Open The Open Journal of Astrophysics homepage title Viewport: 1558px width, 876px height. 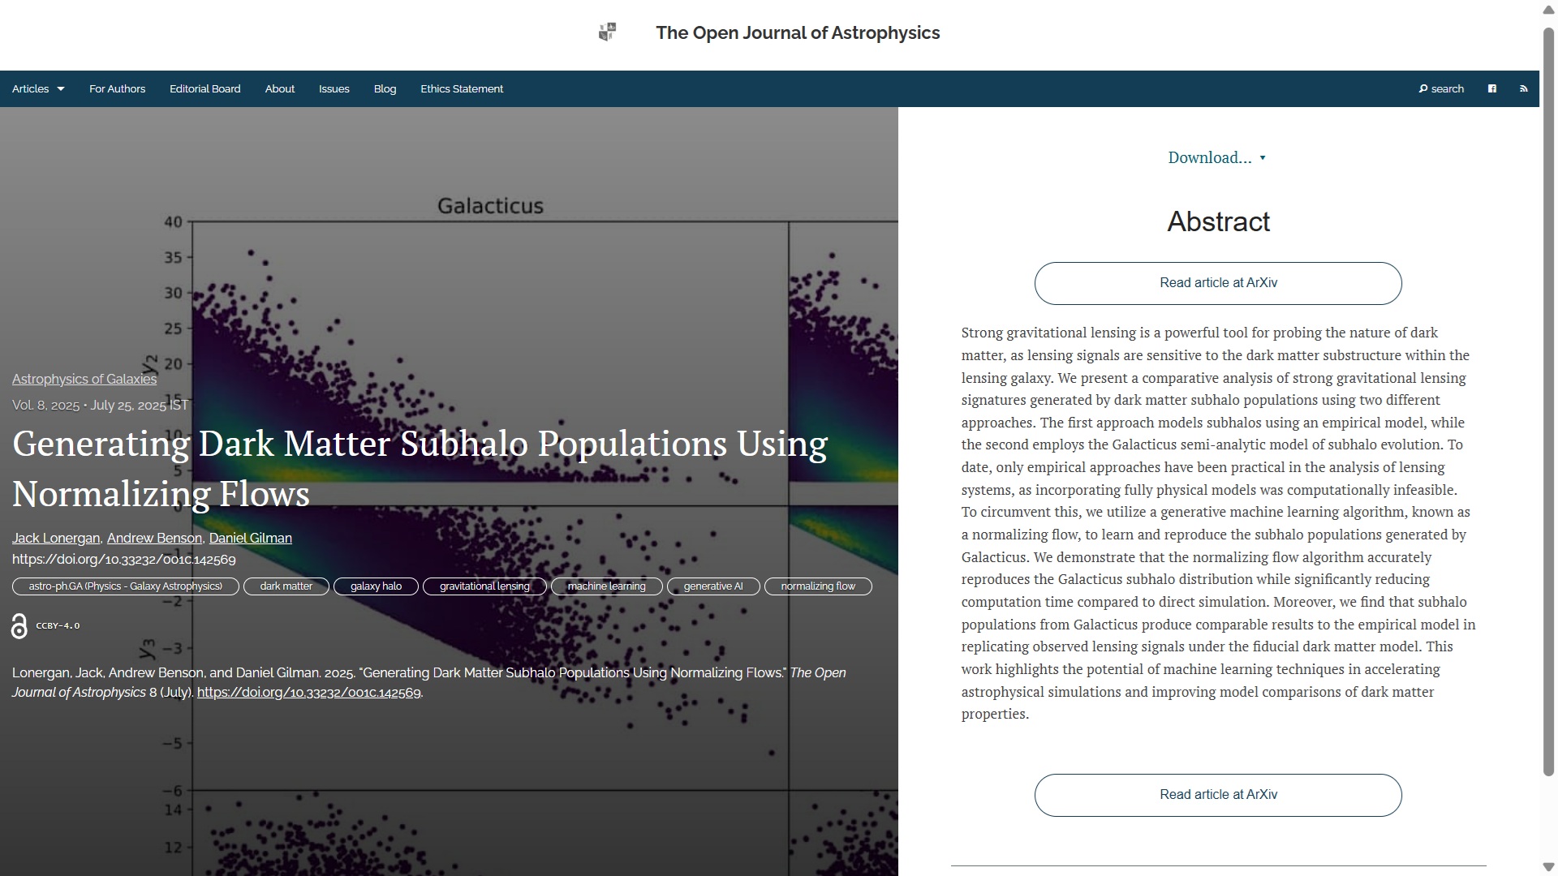pyautogui.click(x=798, y=33)
